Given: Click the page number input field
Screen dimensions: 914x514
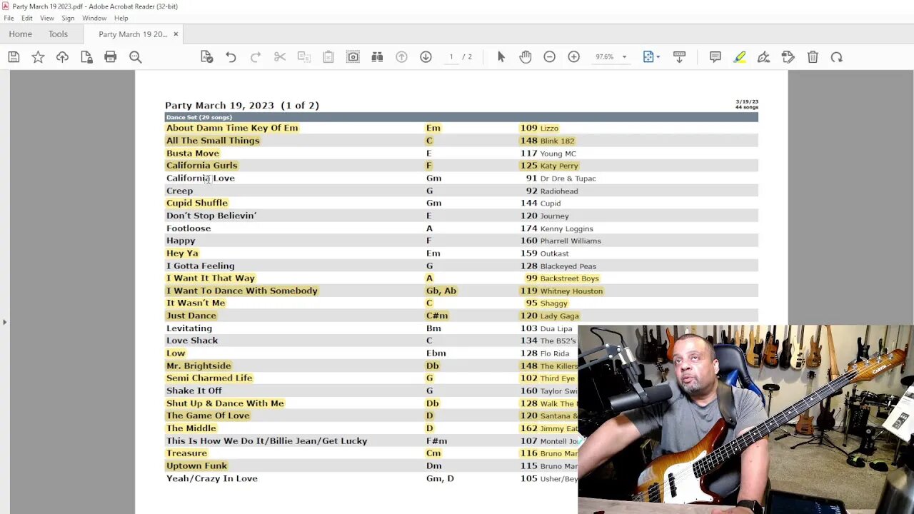Looking at the screenshot, I should pyautogui.click(x=451, y=57).
